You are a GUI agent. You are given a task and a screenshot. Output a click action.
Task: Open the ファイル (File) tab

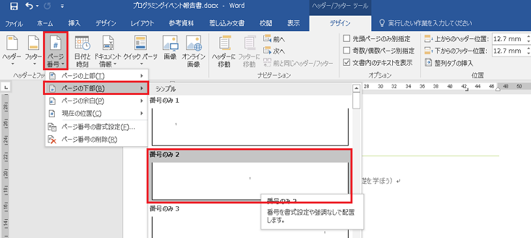click(x=14, y=23)
